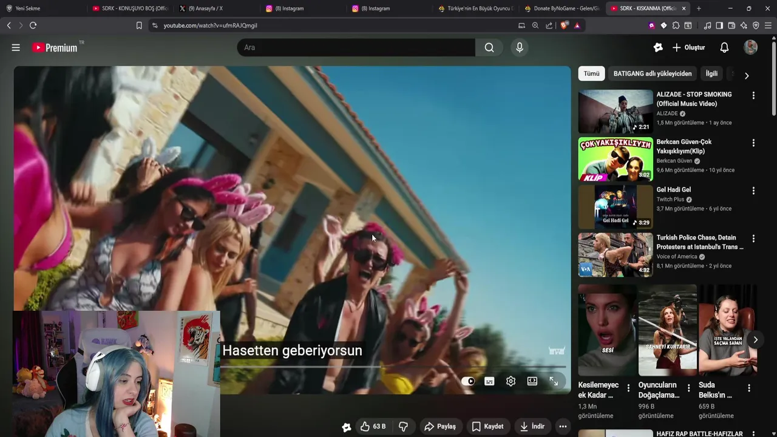
Task: Open Gel Hadi Gel video title
Action: click(673, 189)
